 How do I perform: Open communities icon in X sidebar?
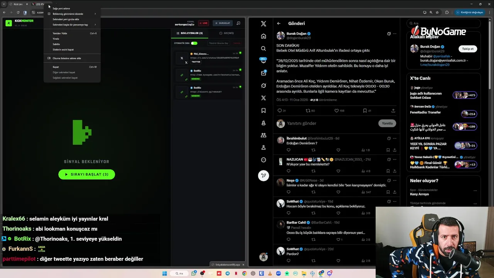[263, 135]
